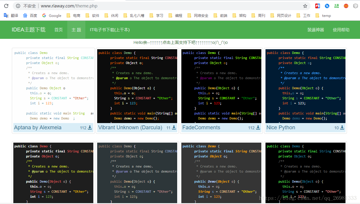Click the 10 download count for Nice Python
This screenshot has width=360, height=204.
337,128
